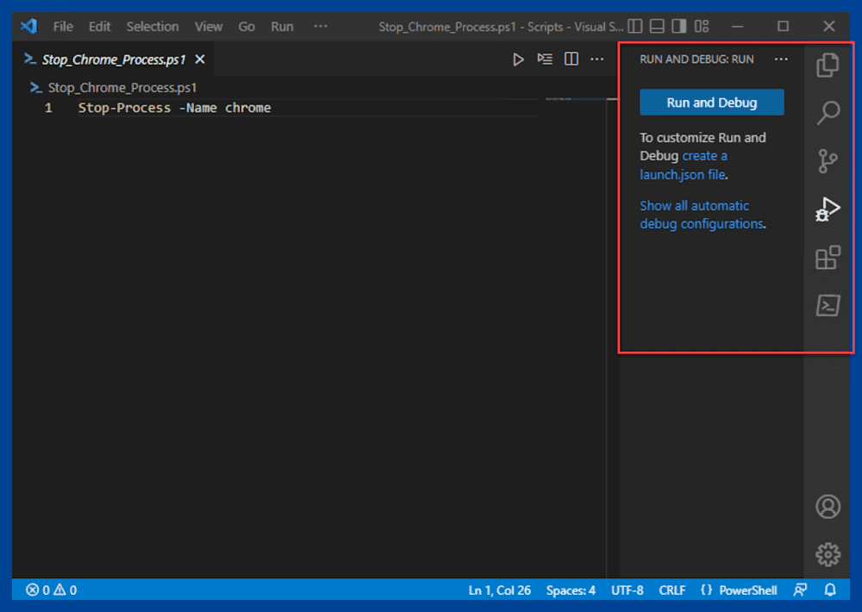Click Ln 1, Col 26 status item
This screenshot has width=862, height=612.
(x=499, y=590)
